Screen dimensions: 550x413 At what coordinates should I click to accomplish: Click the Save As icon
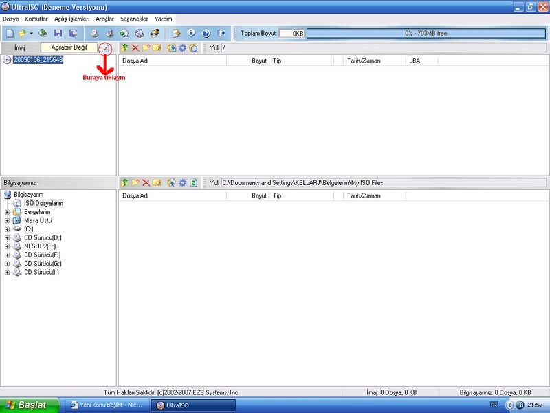click(x=73, y=33)
